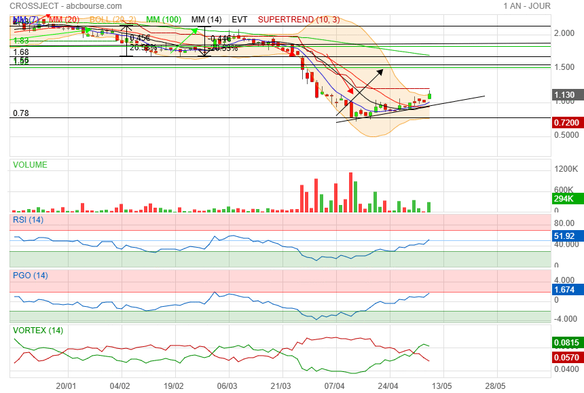Click the "28/05" date label

[x=495, y=386]
